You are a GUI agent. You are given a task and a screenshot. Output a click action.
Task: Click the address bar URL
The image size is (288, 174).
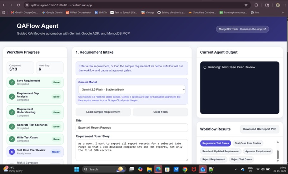(x=61, y=5)
